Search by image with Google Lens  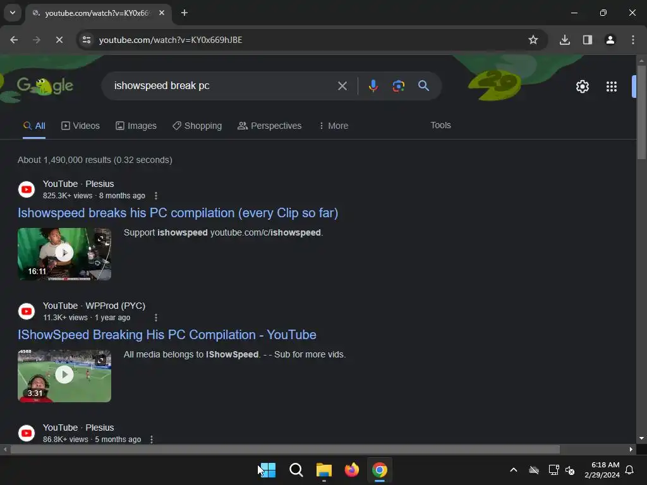(x=398, y=86)
